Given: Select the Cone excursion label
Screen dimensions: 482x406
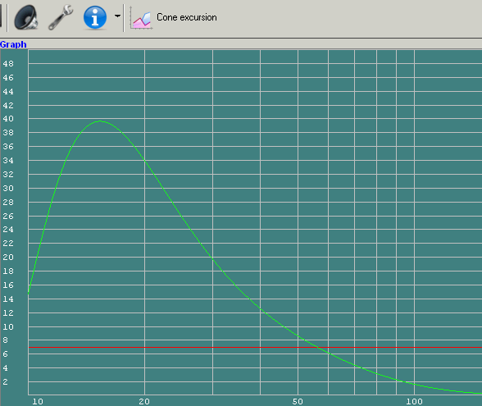Looking at the screenshot, I should pyautogui.click(x=187, y=17).
